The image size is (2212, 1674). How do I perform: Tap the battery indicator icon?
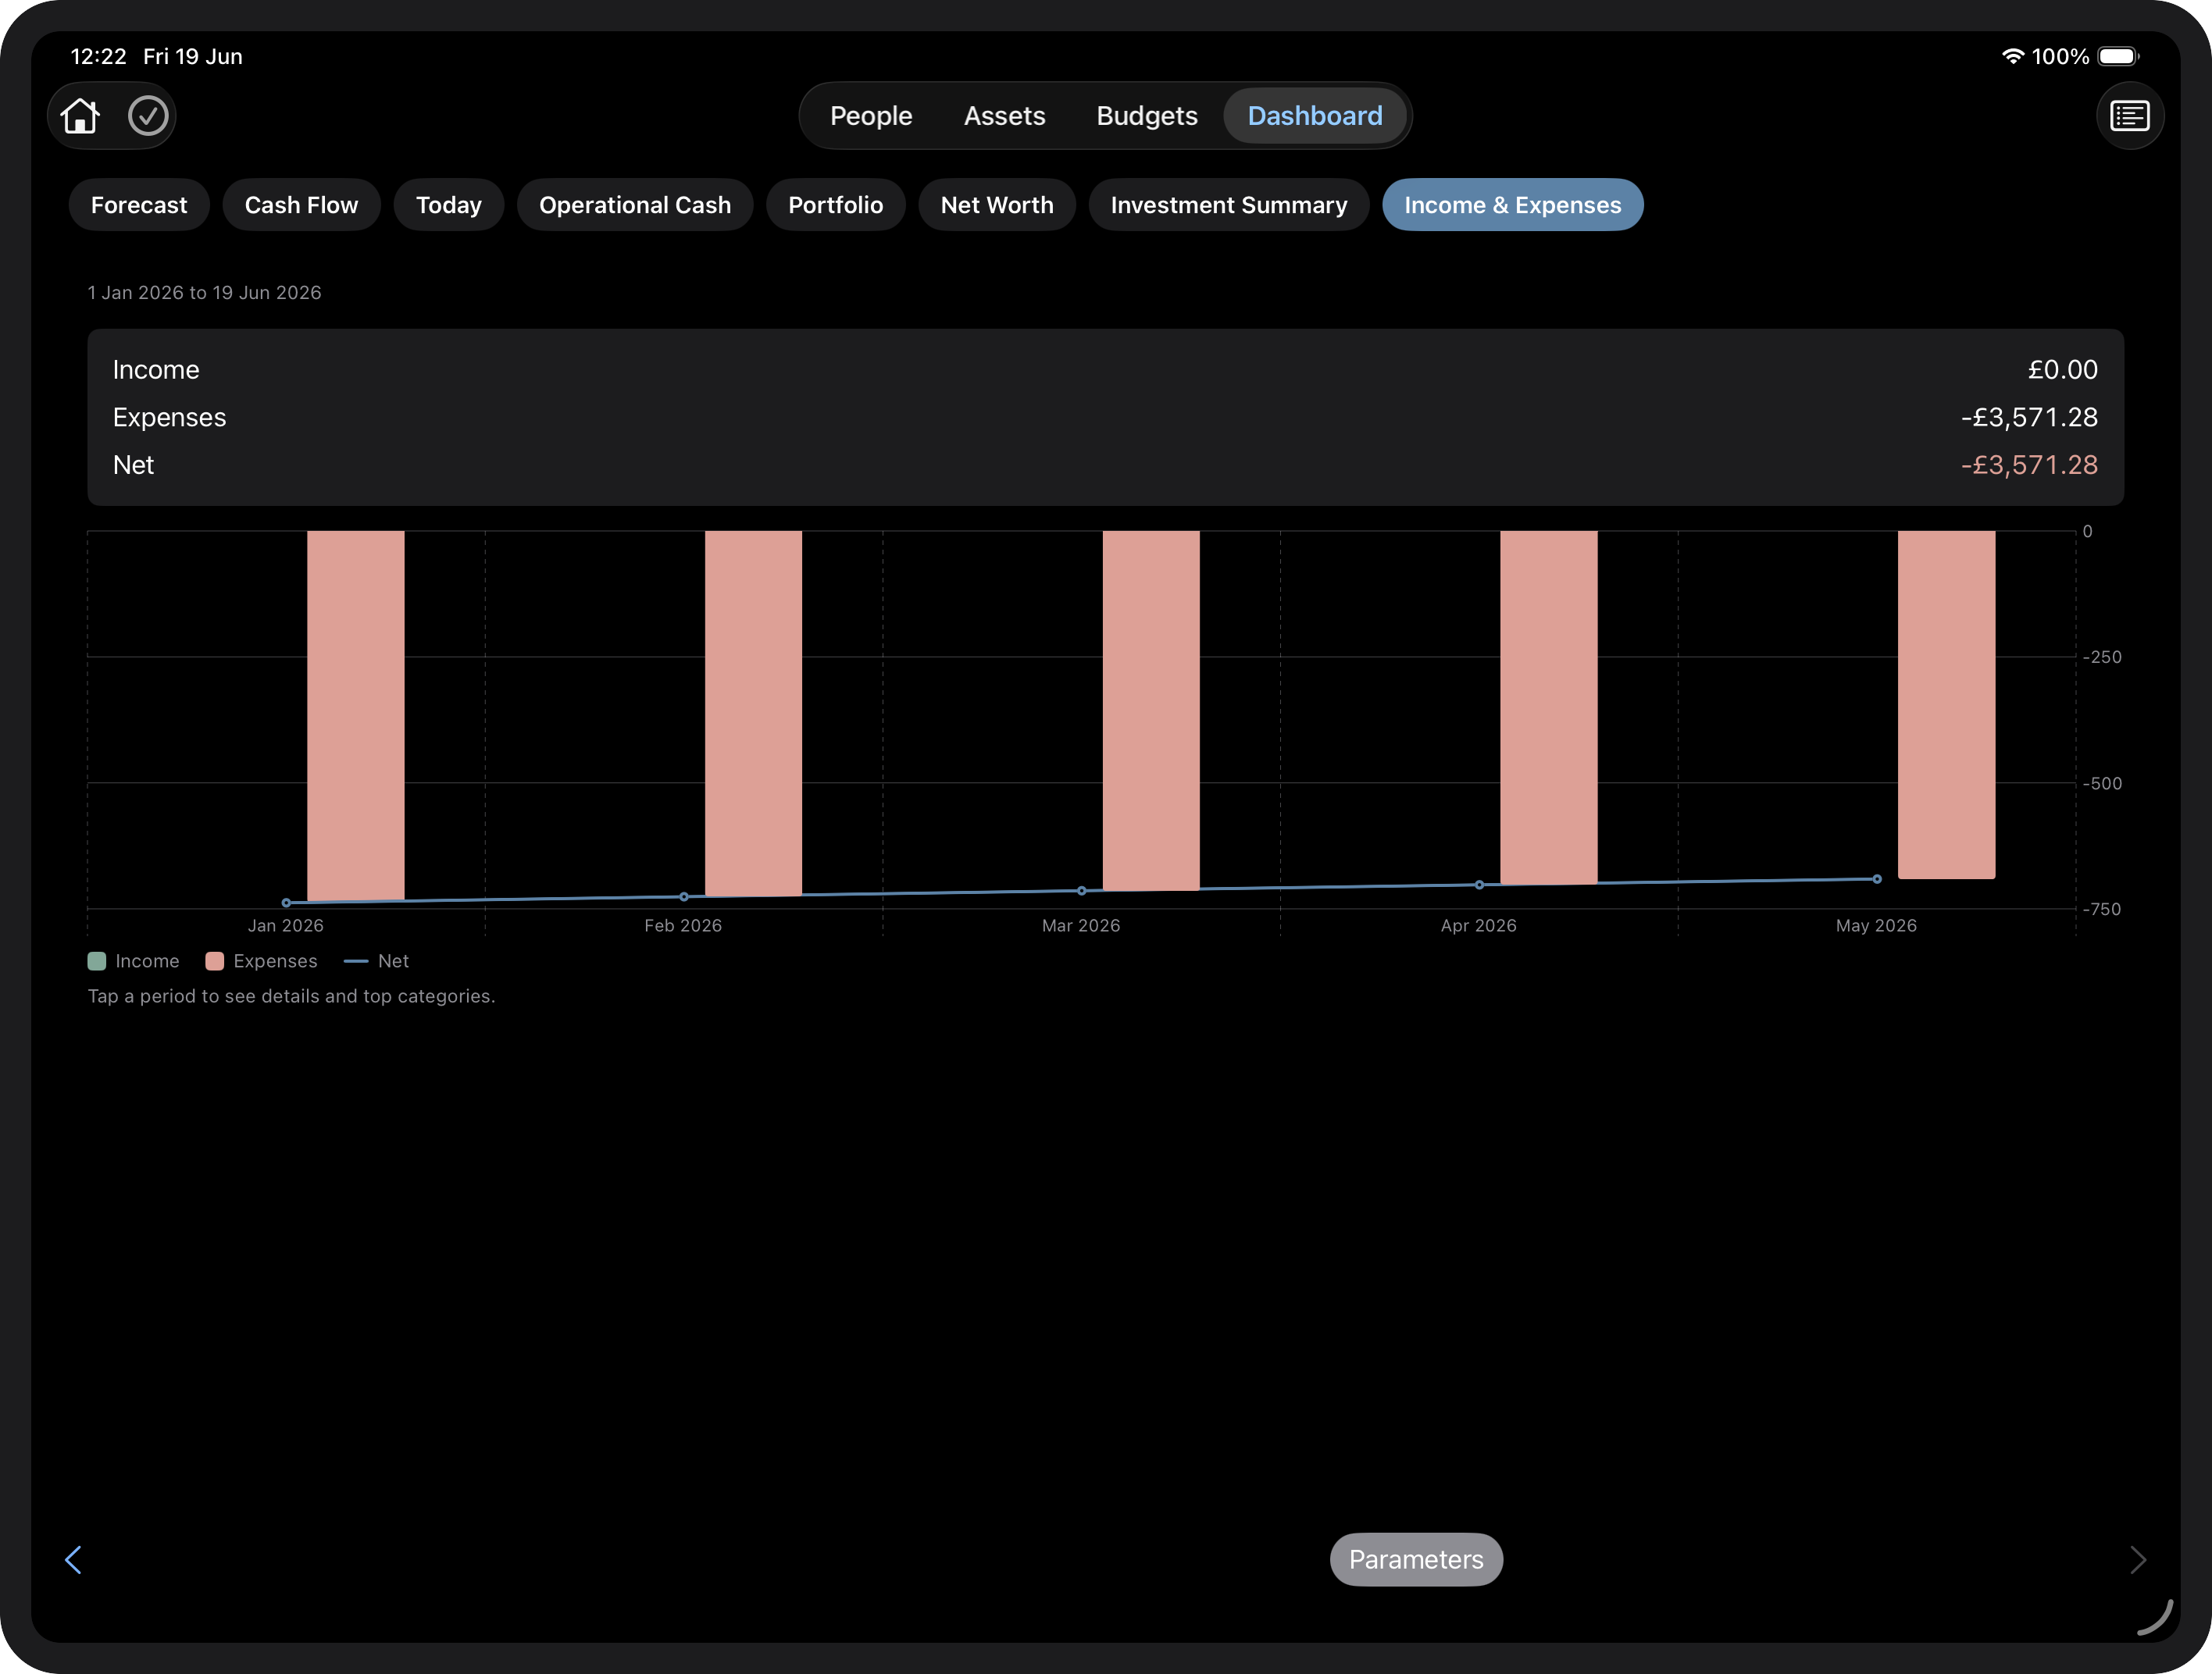tap(2118, 56)
